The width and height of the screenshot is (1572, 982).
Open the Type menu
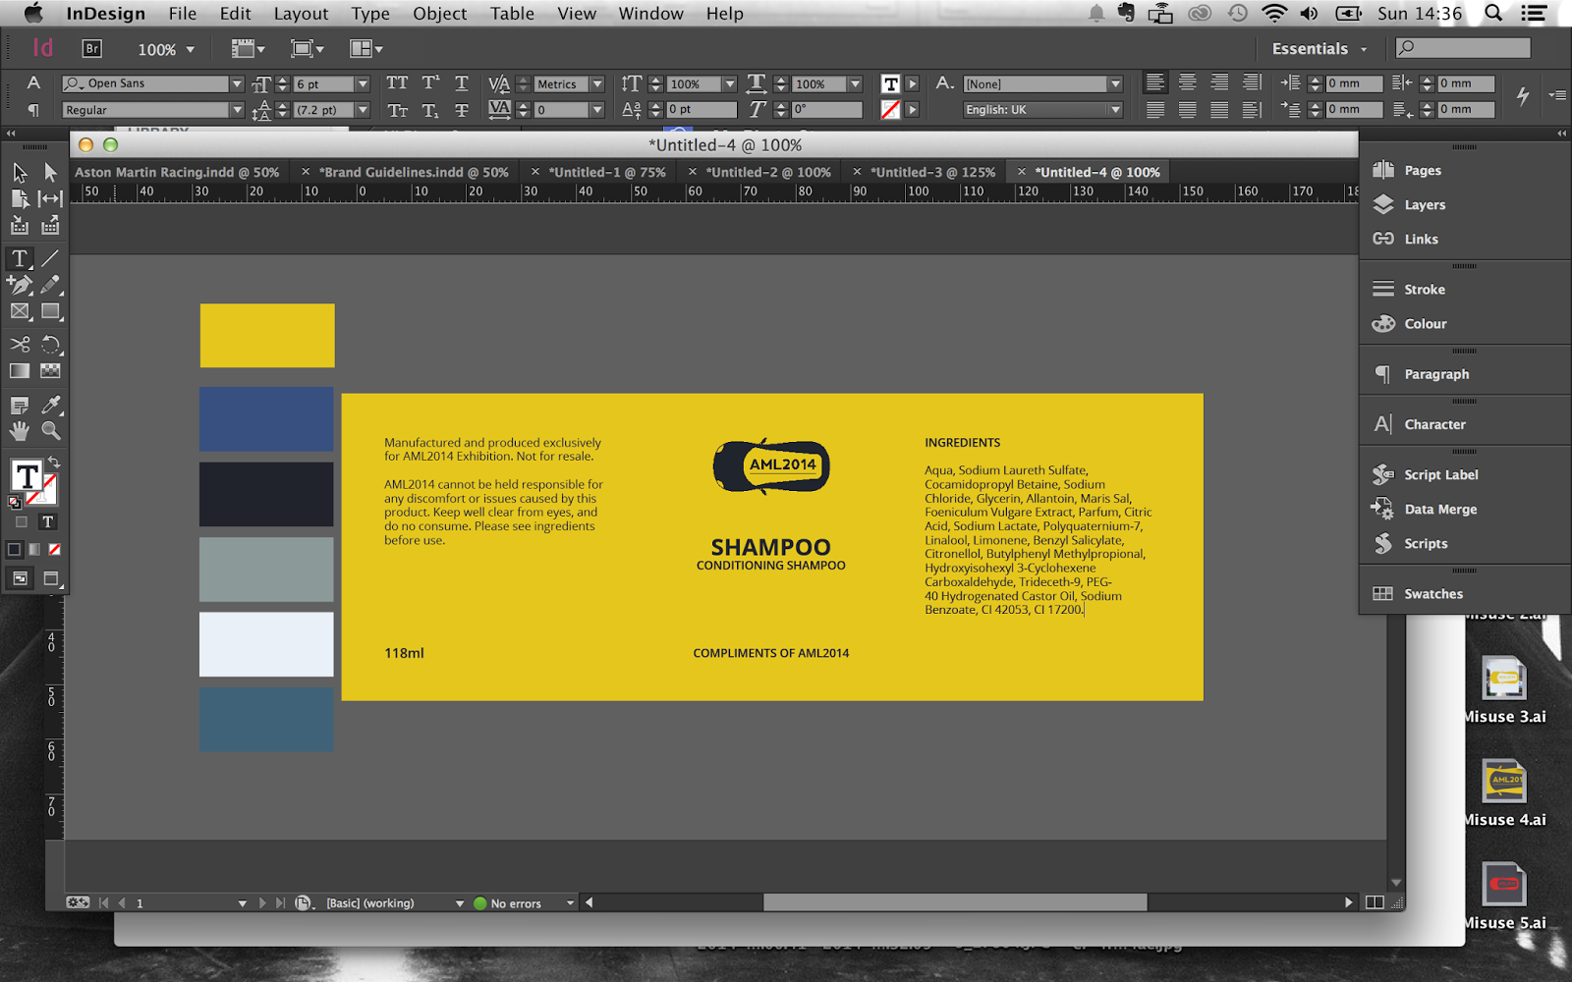[x=370, y=14]
